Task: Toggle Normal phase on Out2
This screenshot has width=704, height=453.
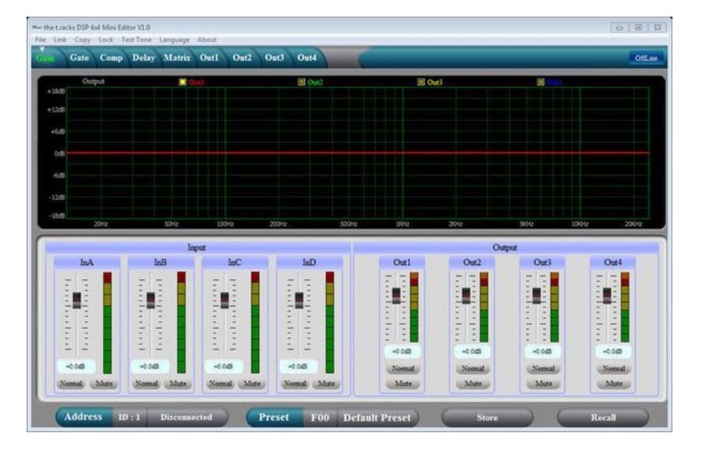Action: (x=473, y=369)
